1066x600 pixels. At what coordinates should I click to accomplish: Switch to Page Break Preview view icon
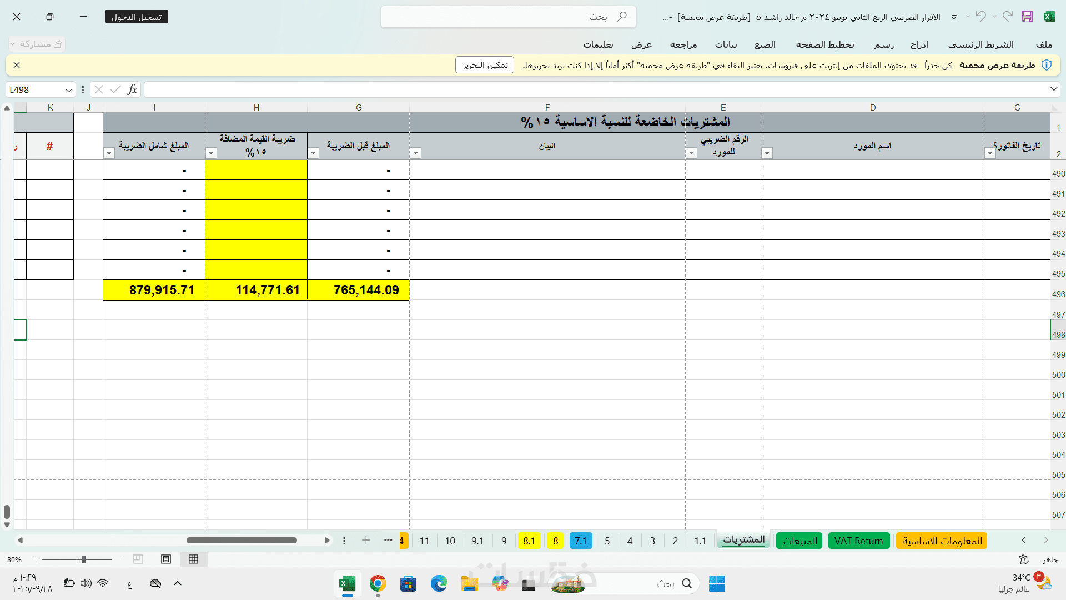[x=138, y=559]
